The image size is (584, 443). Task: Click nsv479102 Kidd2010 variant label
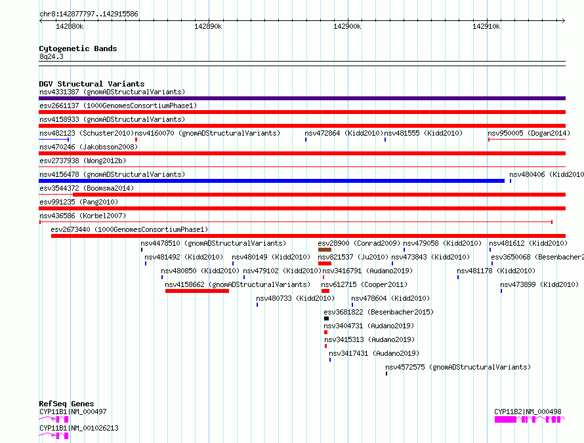(282, 271)
